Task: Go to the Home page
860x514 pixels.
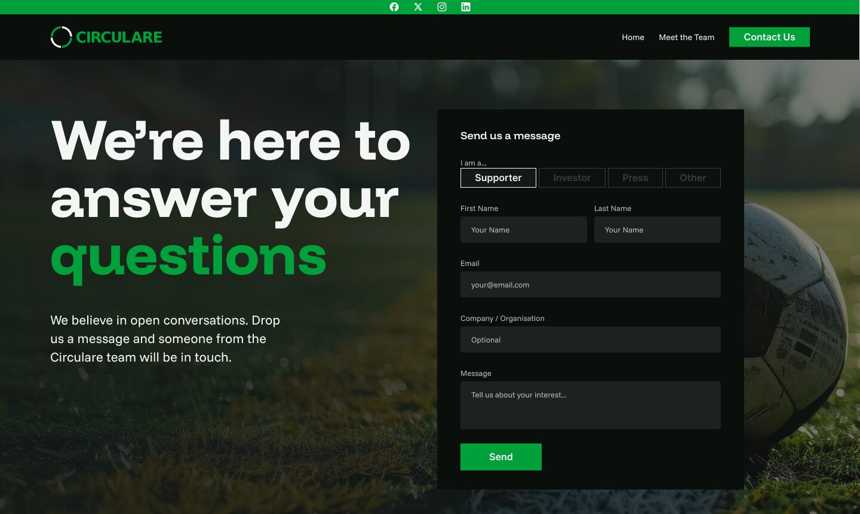Action: [633, 37]
